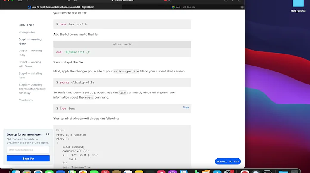This screenshot has height=173, width=310.
Task: Open Terminal from the Dock
Action: 267,172
